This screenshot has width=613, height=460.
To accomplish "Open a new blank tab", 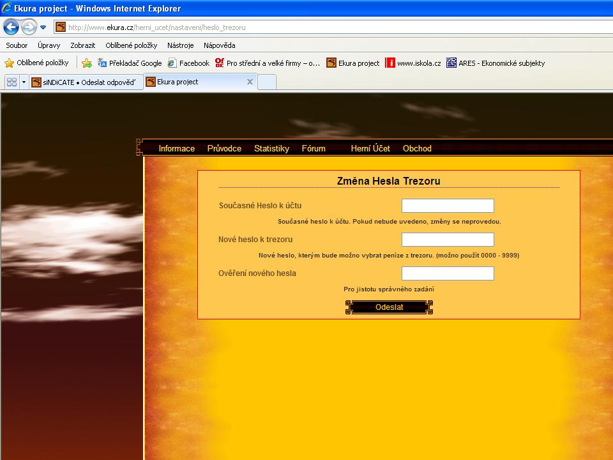I will point(267,82).
